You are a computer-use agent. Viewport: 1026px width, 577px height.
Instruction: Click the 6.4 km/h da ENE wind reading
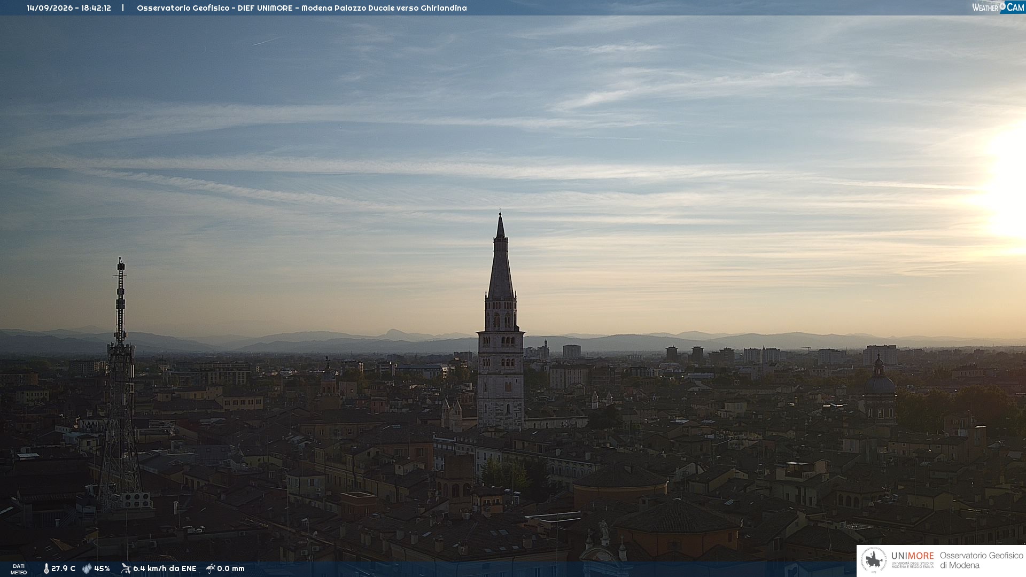(165, 568)
